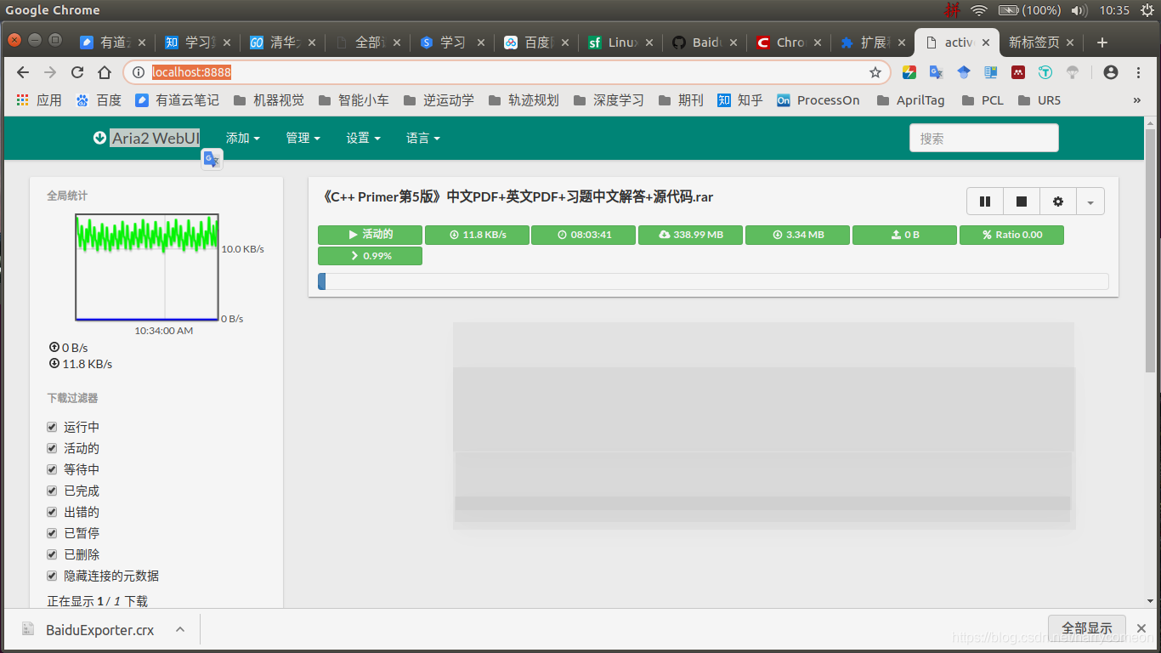Toggle 隐藏连接的元数据 filter
This screenshot has width=1161, height=653.
52,575
